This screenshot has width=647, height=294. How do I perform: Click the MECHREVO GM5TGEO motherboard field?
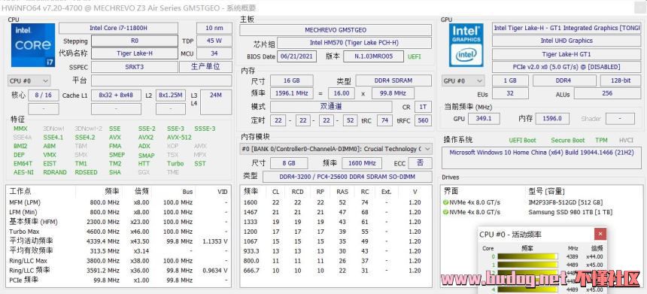[336, 30]
